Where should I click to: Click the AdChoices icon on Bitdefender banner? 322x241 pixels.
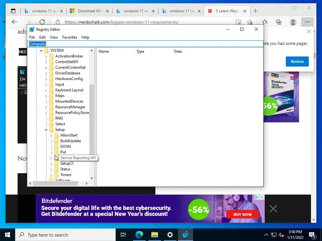257,197
